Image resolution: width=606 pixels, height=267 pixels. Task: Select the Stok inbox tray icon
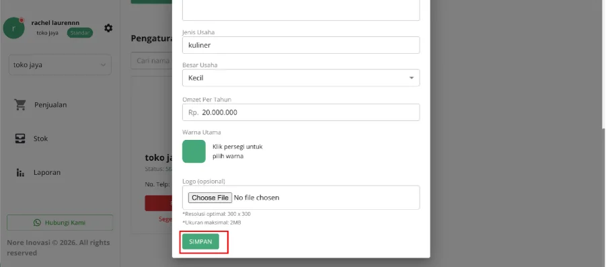click(x=20, y=139)
